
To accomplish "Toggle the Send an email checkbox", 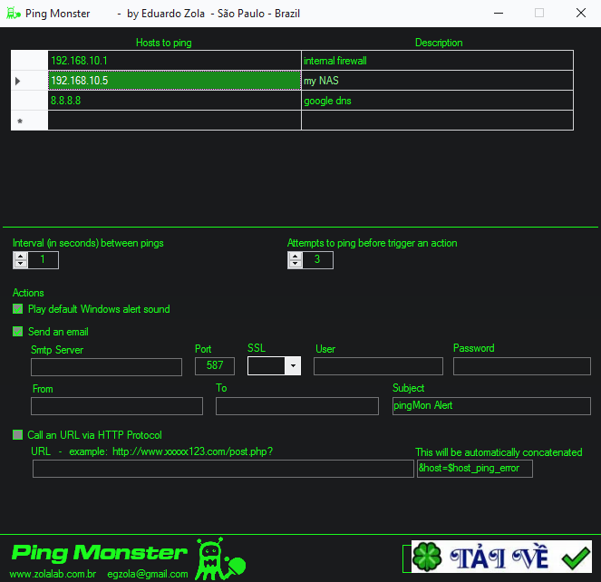I will (17, 332).
